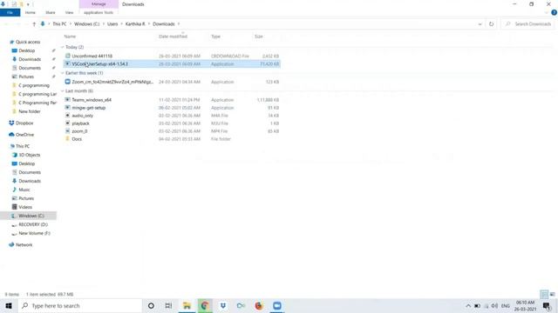The height and width of the screenshot is (313, 558).
Task: Switch to Large icons view layout icon
Action: click(x=552, y=294)
